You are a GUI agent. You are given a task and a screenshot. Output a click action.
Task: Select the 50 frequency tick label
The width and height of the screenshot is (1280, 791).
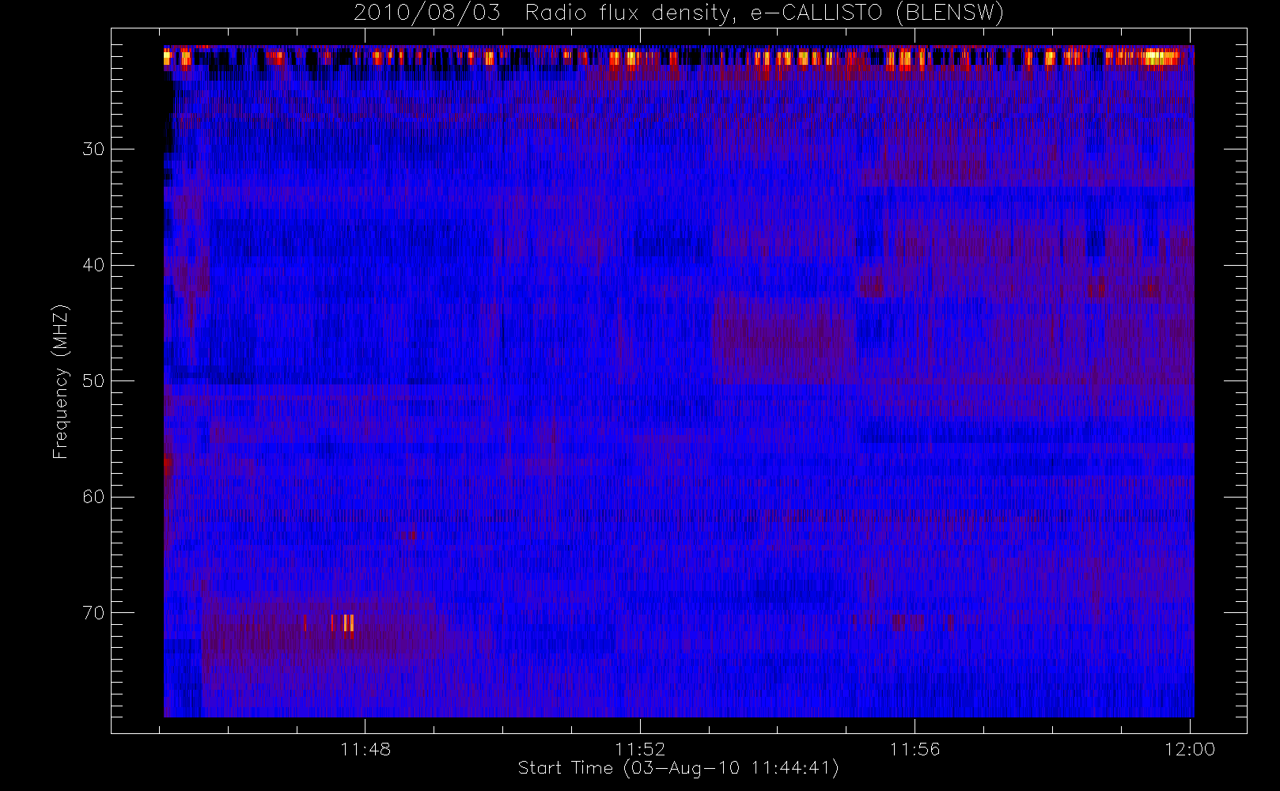93,381
